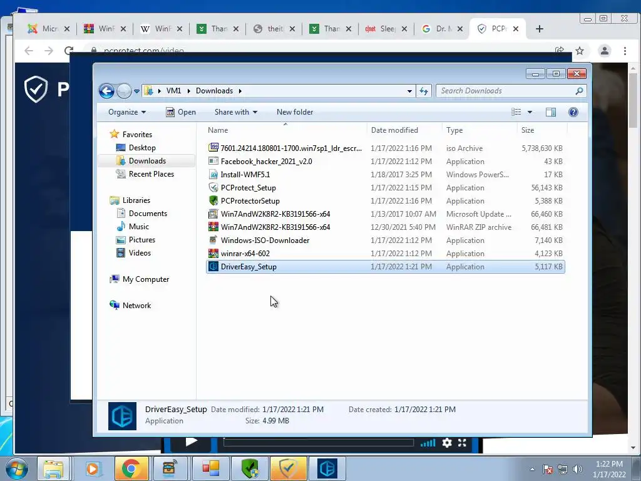Switch to the cnet Sleep browser tab

click(386, 29)
